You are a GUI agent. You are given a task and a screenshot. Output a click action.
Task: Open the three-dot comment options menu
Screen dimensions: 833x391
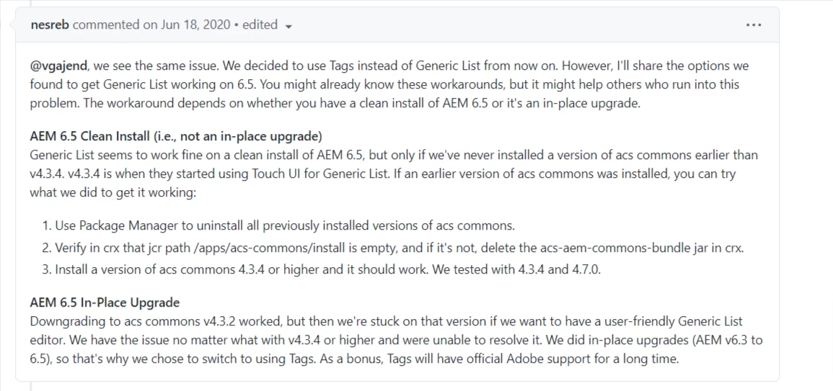(754, 25)
